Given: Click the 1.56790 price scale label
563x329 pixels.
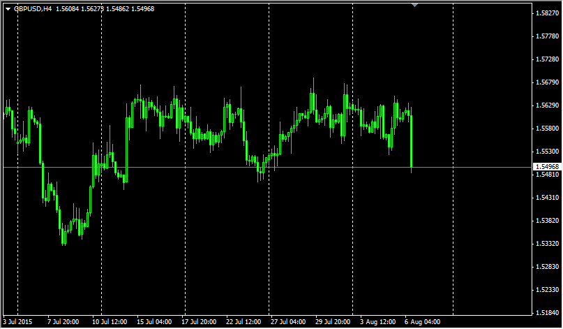Looking at the screenshot, I should pos(547,82).
